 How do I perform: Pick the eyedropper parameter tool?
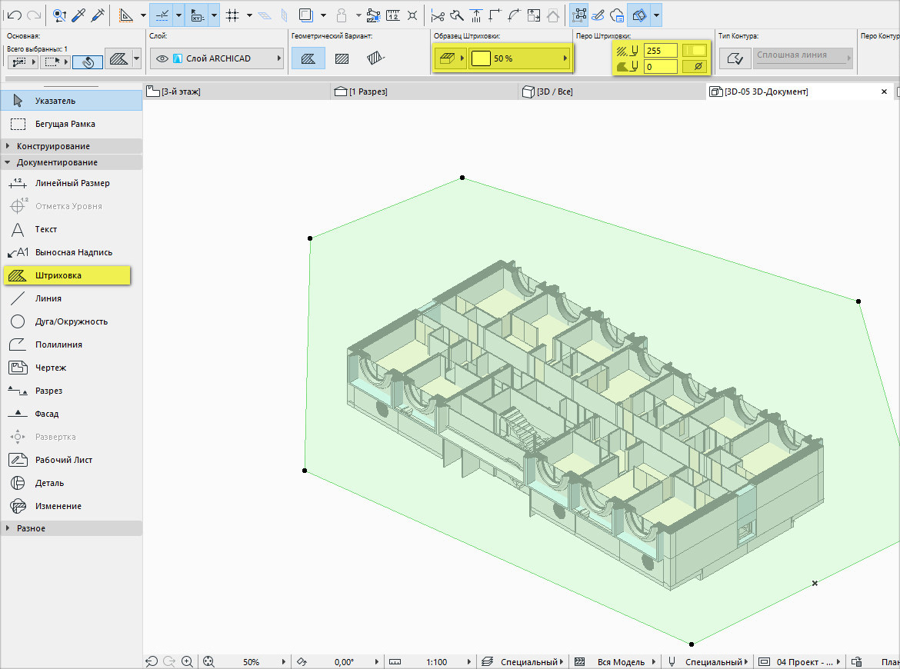coord(78,15)
